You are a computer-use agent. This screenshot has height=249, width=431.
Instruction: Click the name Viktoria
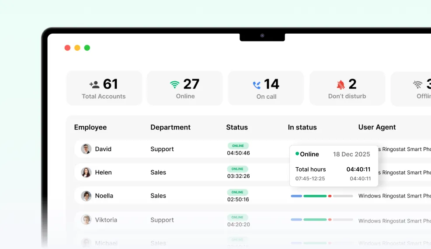(x=106, y=220)
